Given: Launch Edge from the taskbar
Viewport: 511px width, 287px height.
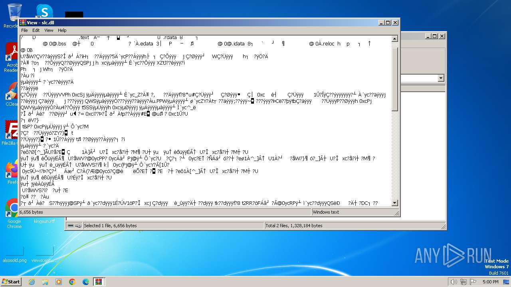Looking at the screenshot, I should 86,282.
